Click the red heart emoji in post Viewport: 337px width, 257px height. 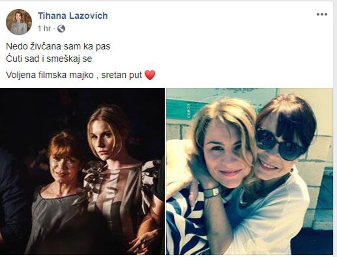(x=150, y=75)
